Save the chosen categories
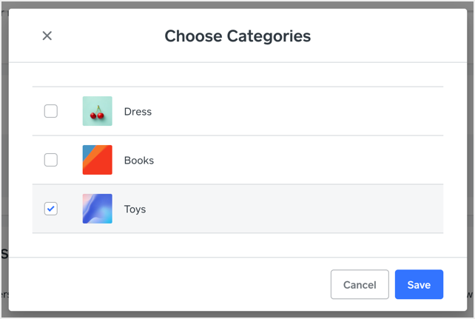This screenshot has width=475, height=319. 419,284
